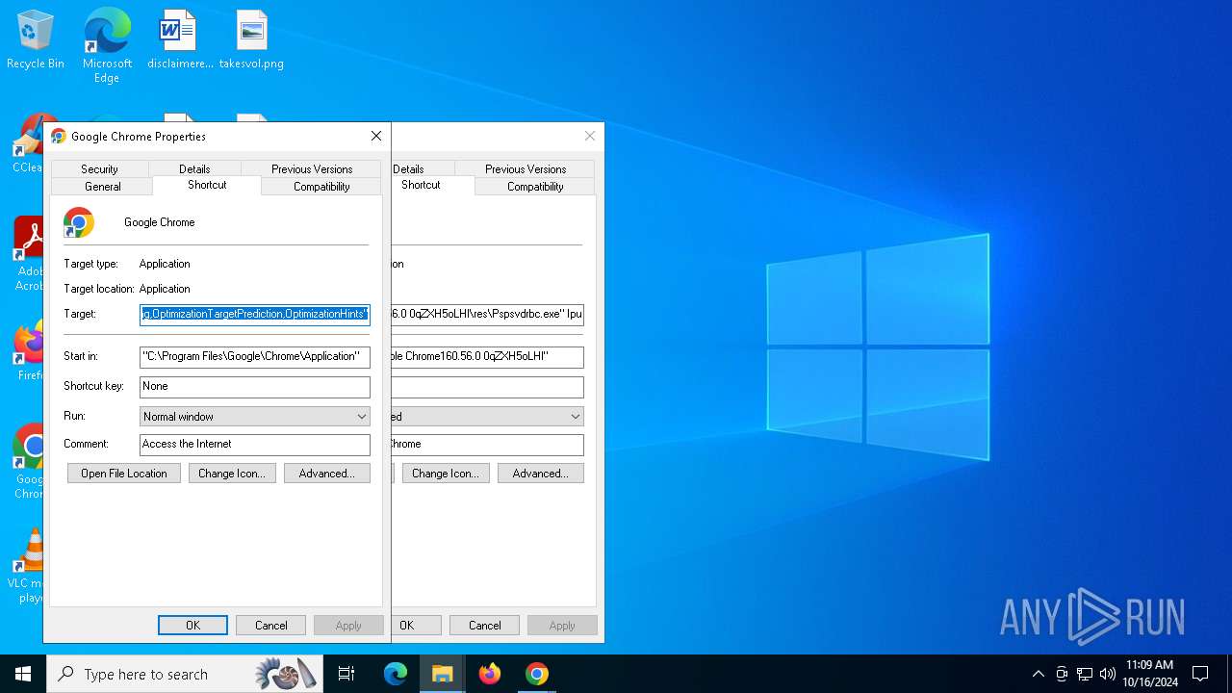
Task: Click Change Icon button in the back dialog
Action: pos(446,474)
